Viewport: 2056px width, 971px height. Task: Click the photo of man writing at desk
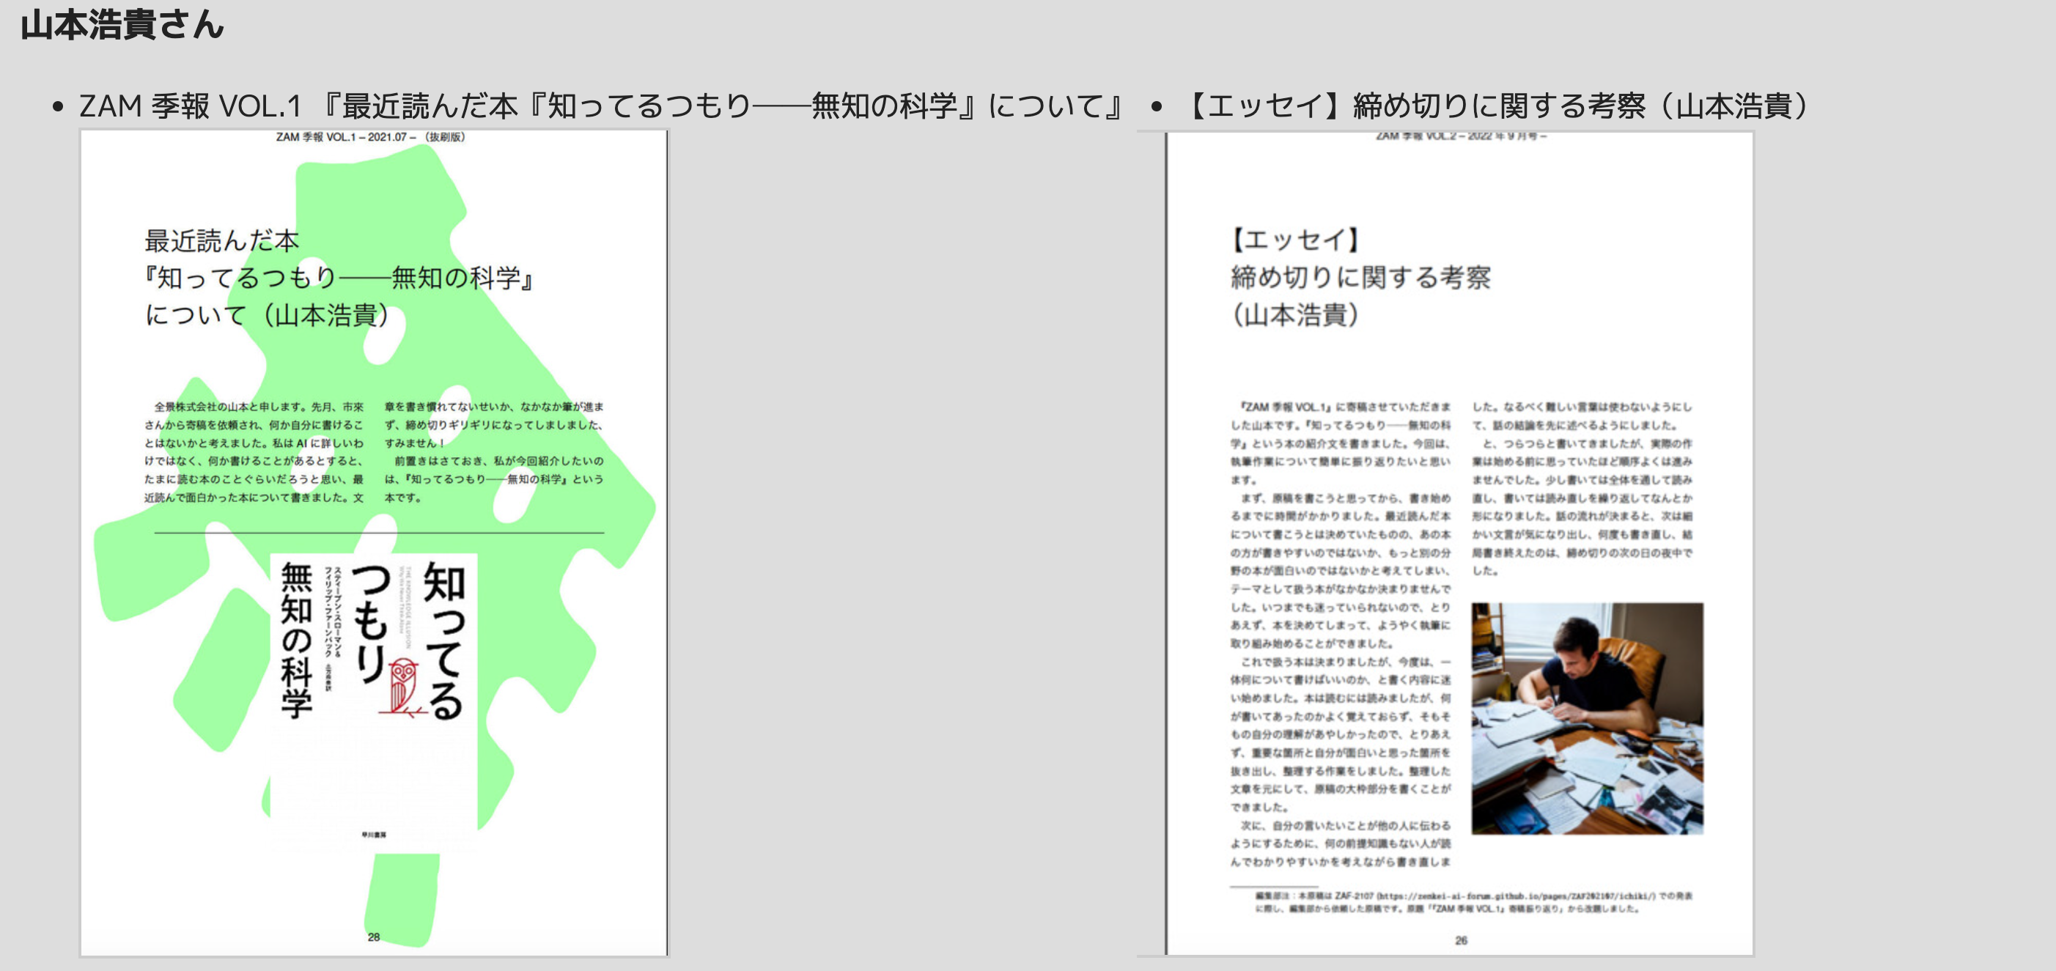tap(1587, 718)
